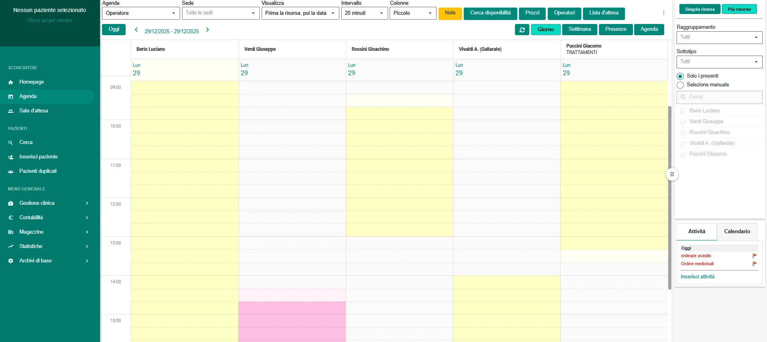Viewport: 767px width, 342px height.
Task: Switch to Settimana view
Action: click(580, 30)
